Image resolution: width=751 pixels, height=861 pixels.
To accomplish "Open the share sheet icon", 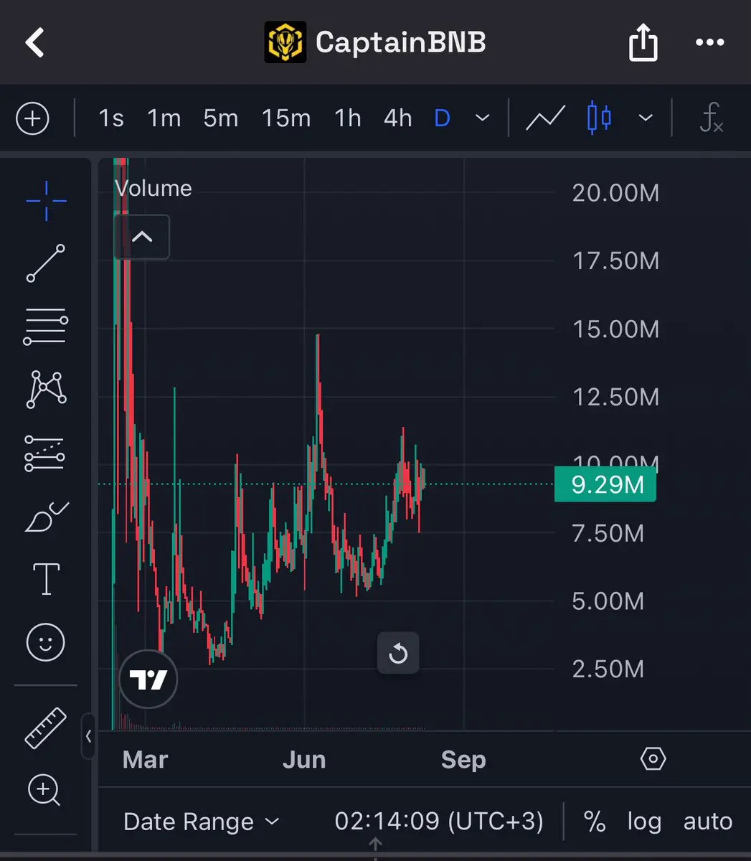I will 643,42.
